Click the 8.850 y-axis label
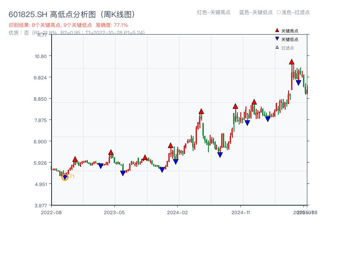Screen dimensions: 341x256 [x=40, y=99]
